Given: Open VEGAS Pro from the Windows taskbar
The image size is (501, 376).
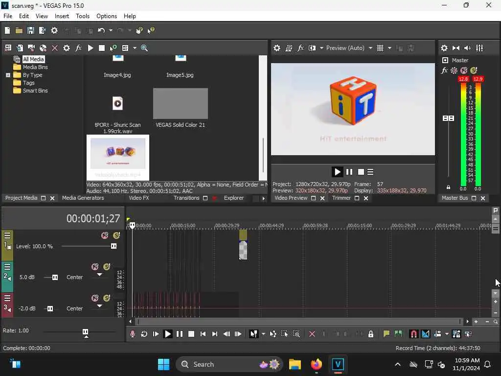Looking at the screenshot, I should 338,364.
